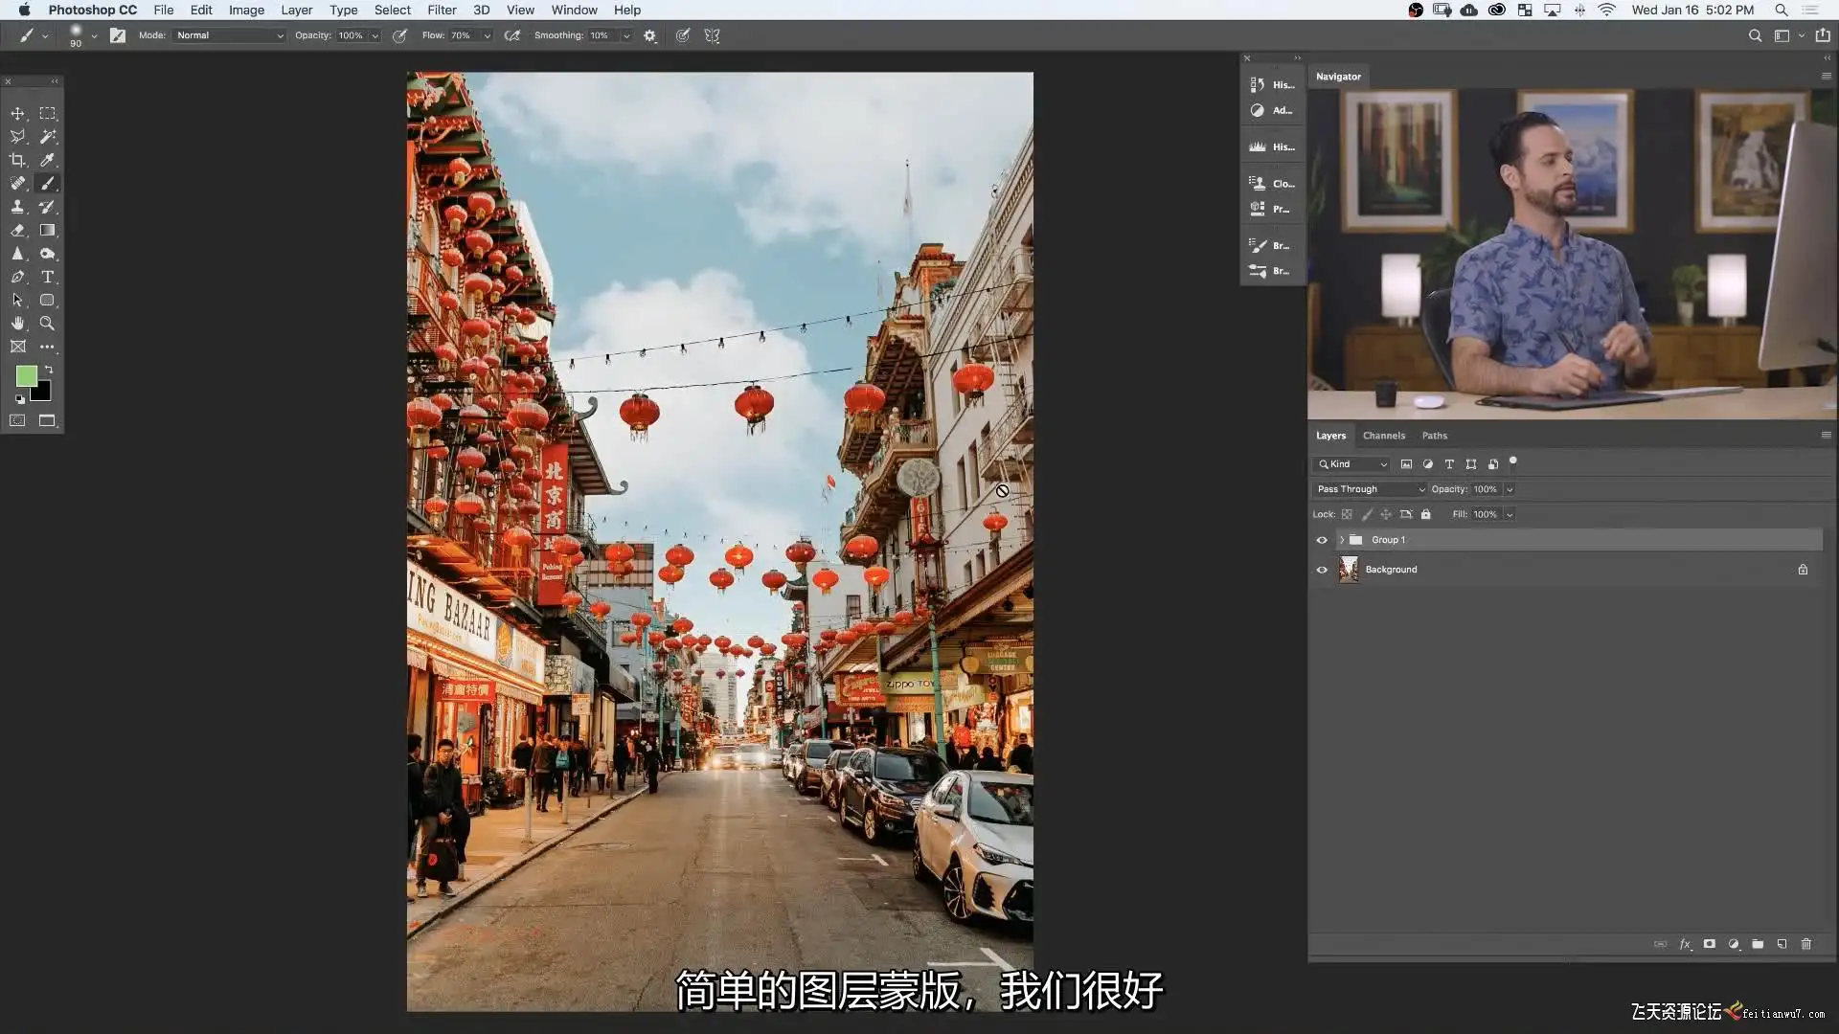This screenshot has width=1839, height=1034.
Task: Select the Healing Brush tool
Action: pos(17,183)
